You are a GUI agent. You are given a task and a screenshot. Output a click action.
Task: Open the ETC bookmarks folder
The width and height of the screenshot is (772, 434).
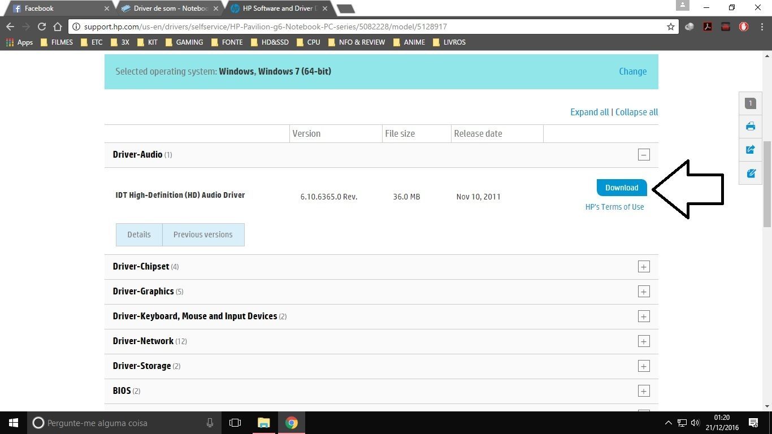click(x=92, y=42)
